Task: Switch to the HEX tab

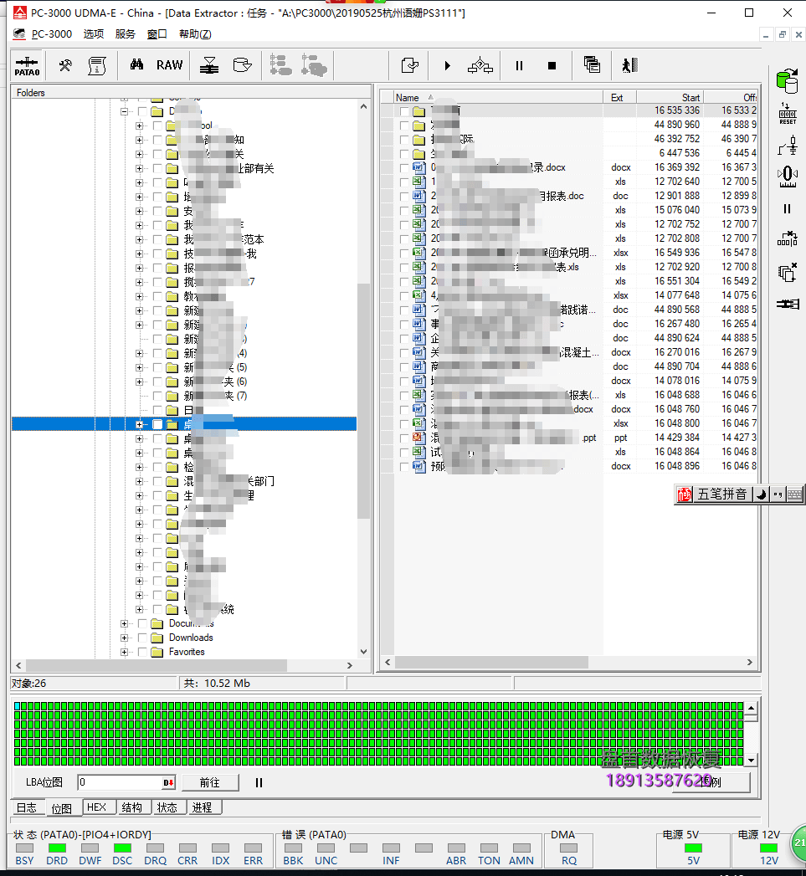Action: click(97, 807)
